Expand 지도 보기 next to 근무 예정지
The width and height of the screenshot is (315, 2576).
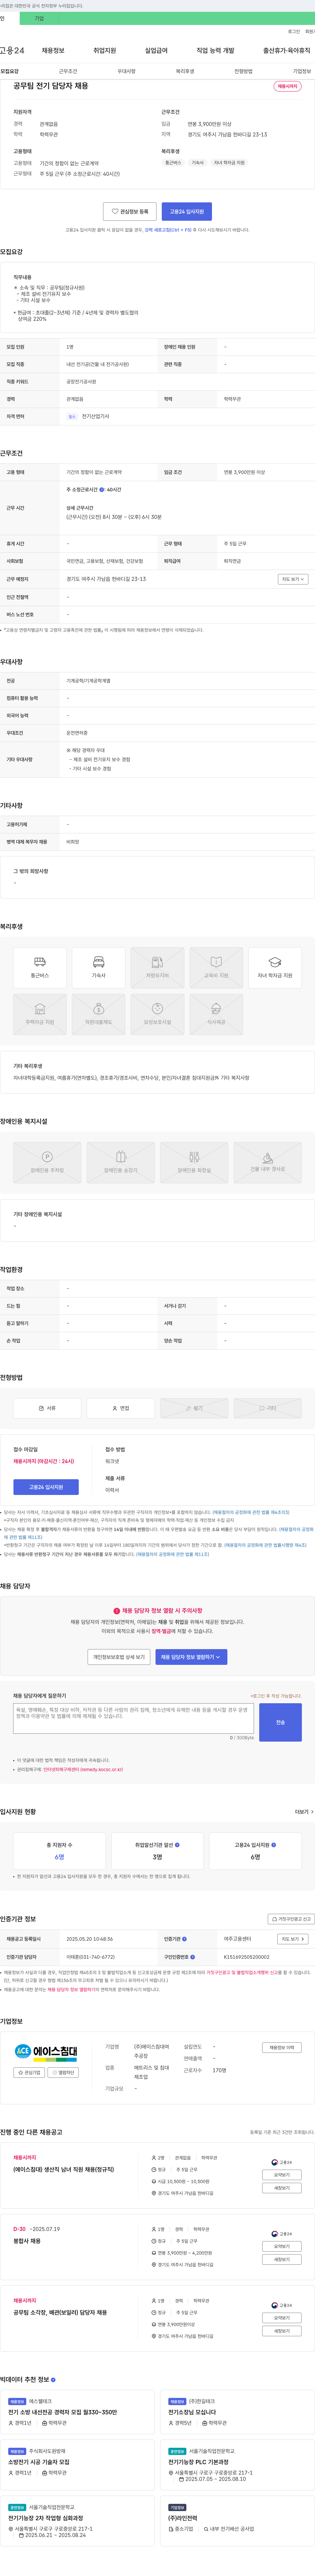click(x=293, y=579)
